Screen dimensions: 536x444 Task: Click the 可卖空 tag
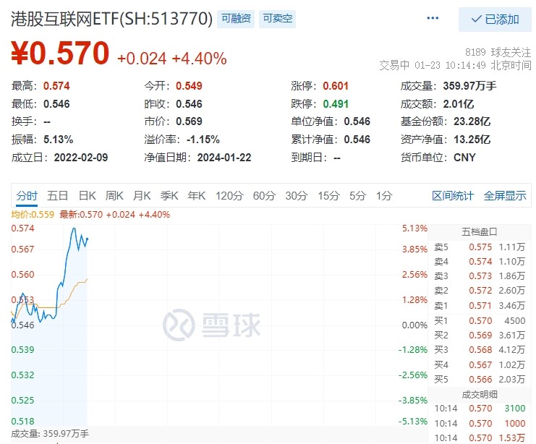point(278,19)
